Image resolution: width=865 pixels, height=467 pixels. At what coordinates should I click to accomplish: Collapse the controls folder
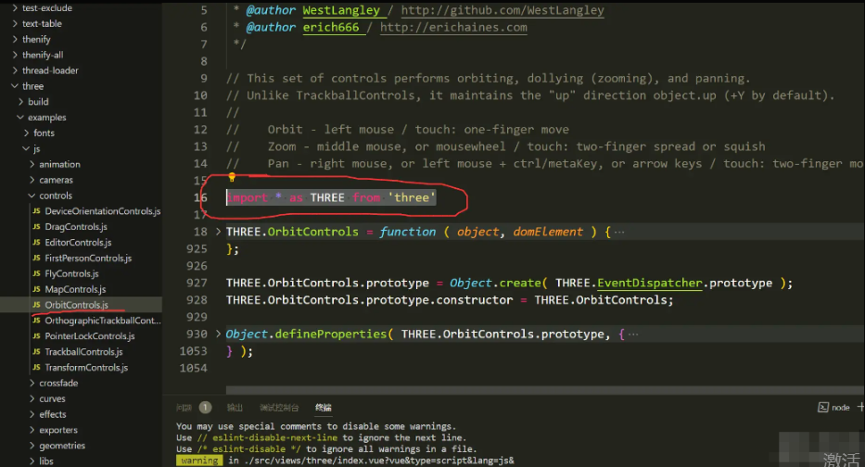pos(32,196)
